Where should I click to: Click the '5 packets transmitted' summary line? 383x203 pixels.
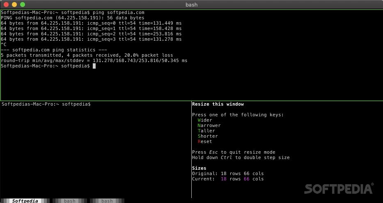[87, 55]
